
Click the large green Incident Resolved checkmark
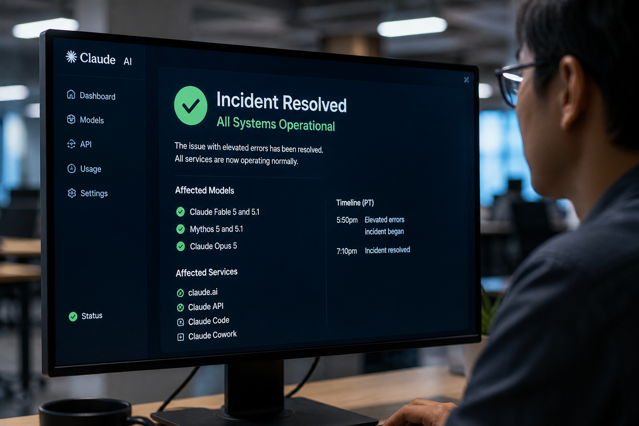pos(191,106)
